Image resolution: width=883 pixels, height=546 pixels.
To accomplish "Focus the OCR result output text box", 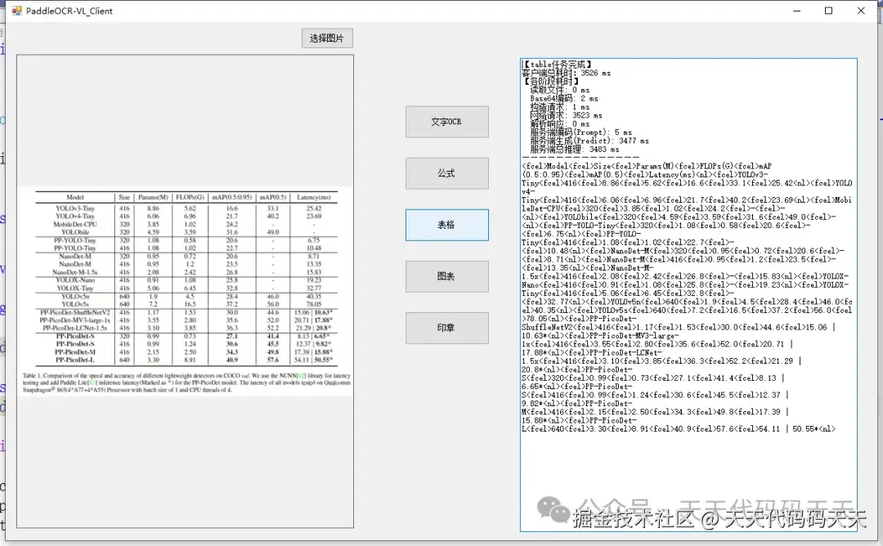I will tap(688, 294).
